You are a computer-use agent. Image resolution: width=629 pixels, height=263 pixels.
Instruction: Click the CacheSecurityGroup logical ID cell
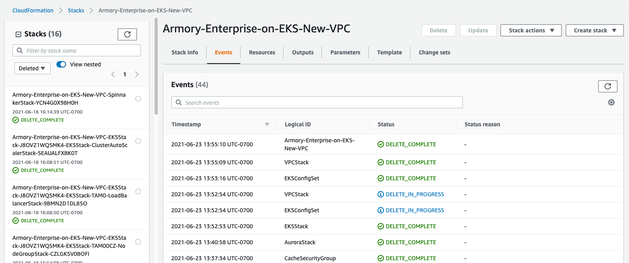click(310, 258)
